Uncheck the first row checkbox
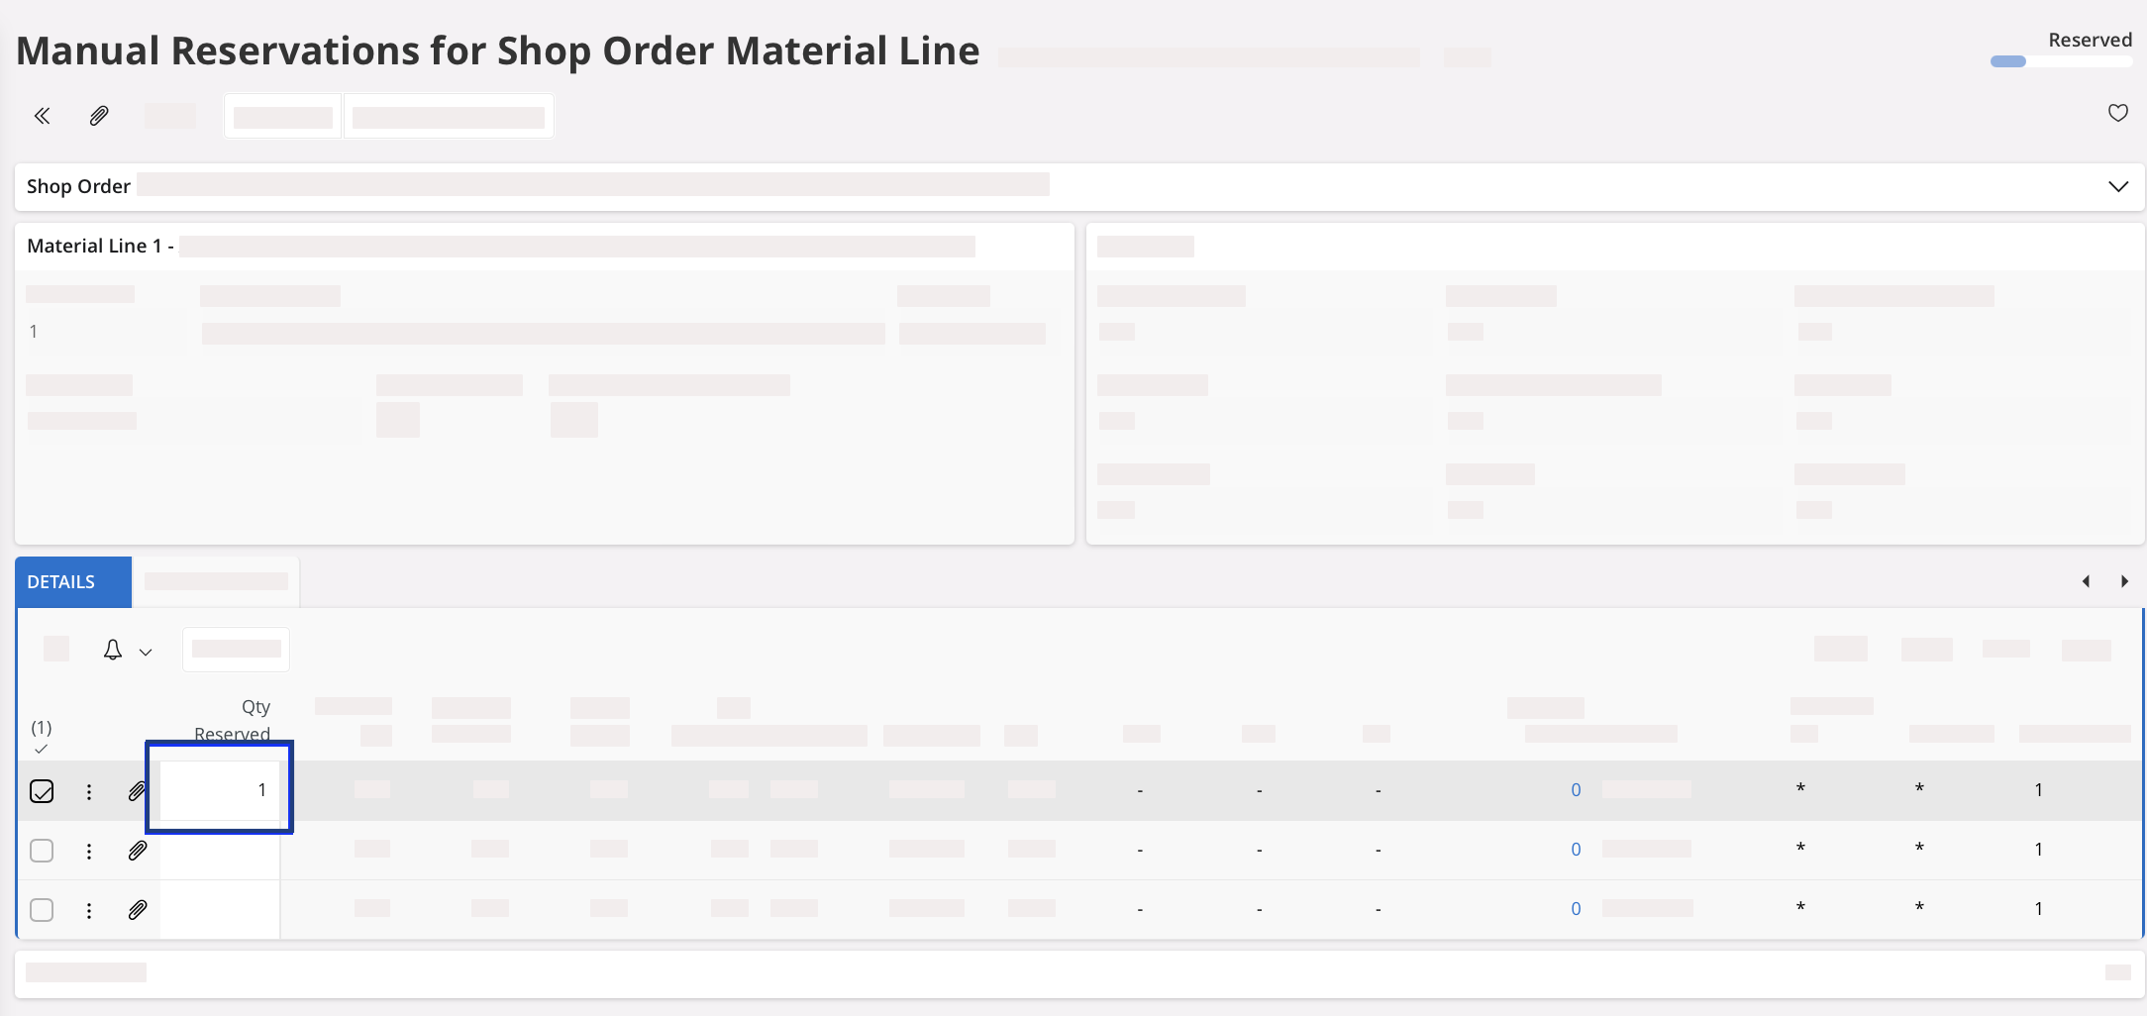The width and height of the screenshot is (2147, 1016). click(x=42, y=791)
